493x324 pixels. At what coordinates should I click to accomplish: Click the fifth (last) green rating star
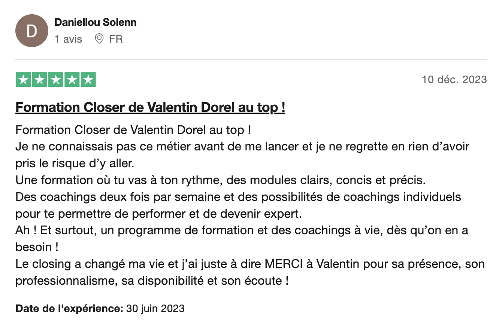coord(88,80)
